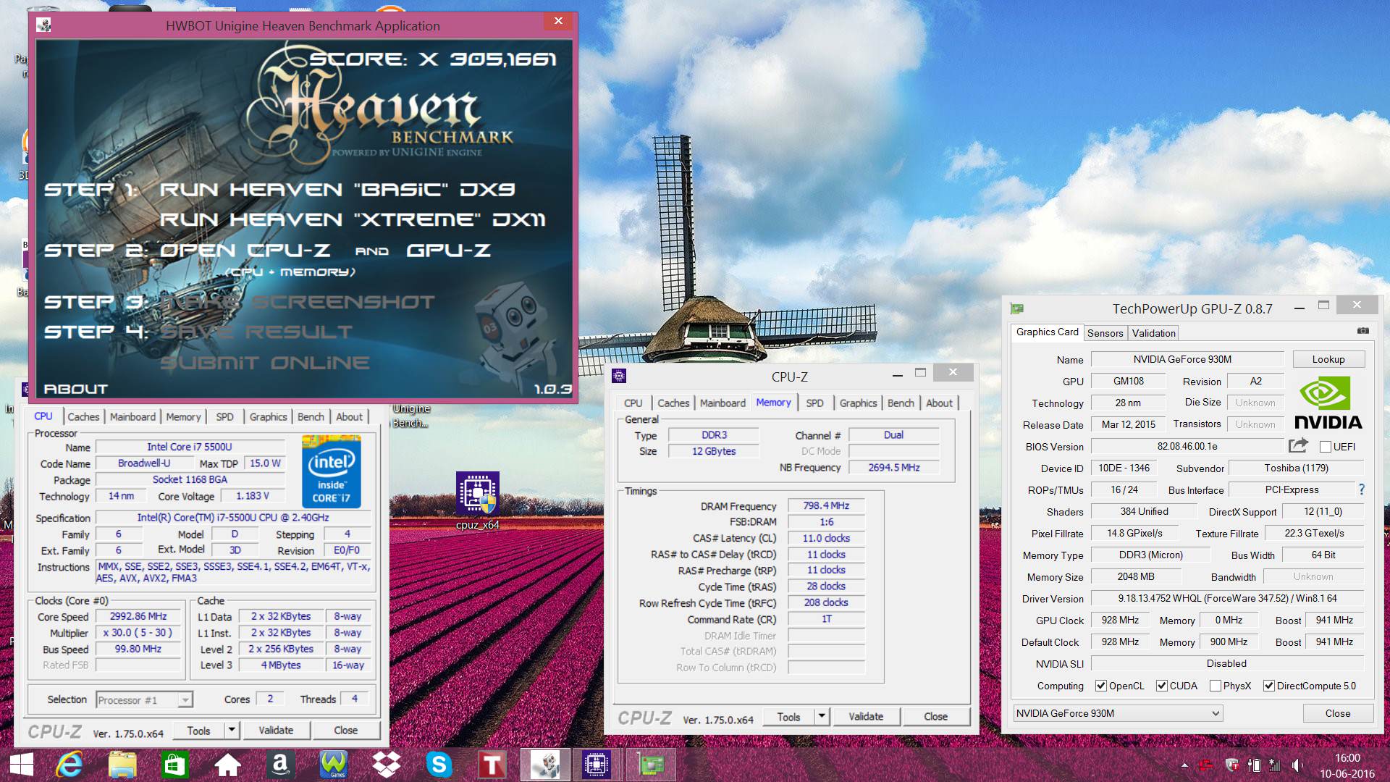The height and width of the screenshot is (782, 1390).
Task: Expand Tools arrow in CPU-Z Memory window
Action: pos(822,716)
